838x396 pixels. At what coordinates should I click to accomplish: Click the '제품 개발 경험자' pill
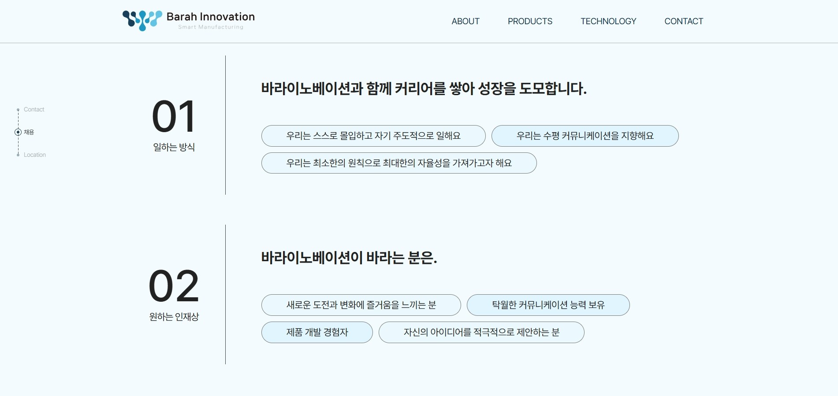pos(317,333)
